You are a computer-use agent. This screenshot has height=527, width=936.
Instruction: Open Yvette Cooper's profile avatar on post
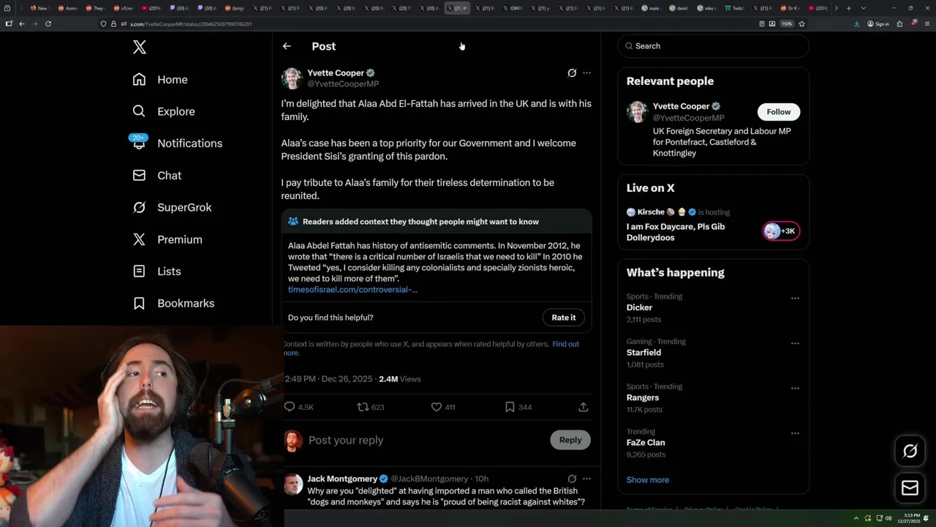coord(292,78)
